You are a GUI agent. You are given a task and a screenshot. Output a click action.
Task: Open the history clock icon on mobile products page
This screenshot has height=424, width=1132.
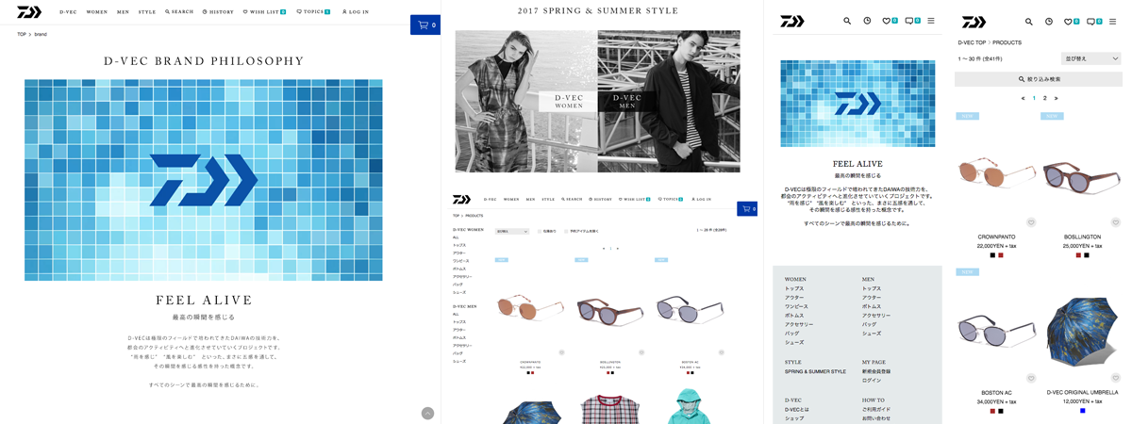tap(1049, 21)
